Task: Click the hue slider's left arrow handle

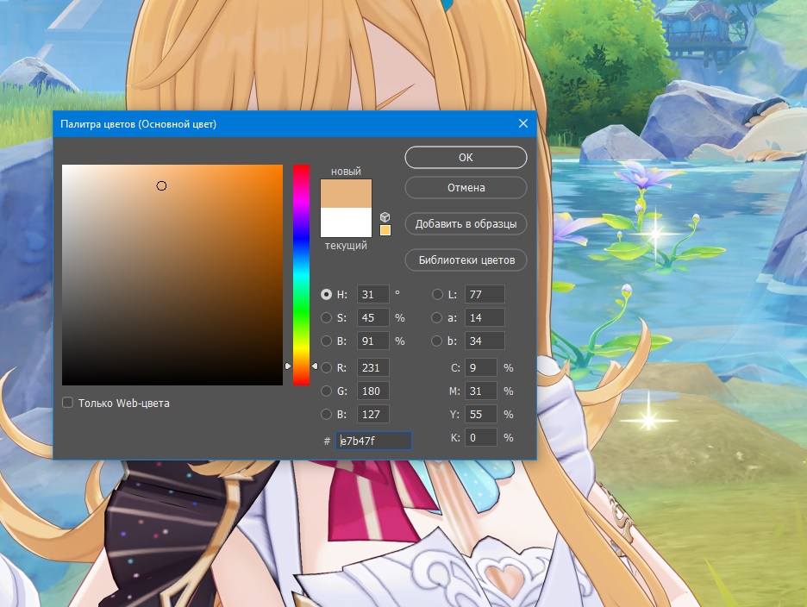Action: point(288,366)
